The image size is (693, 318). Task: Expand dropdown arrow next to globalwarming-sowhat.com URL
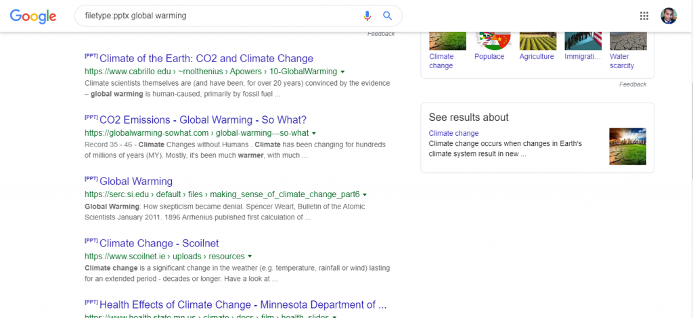[x=314, y=133]
